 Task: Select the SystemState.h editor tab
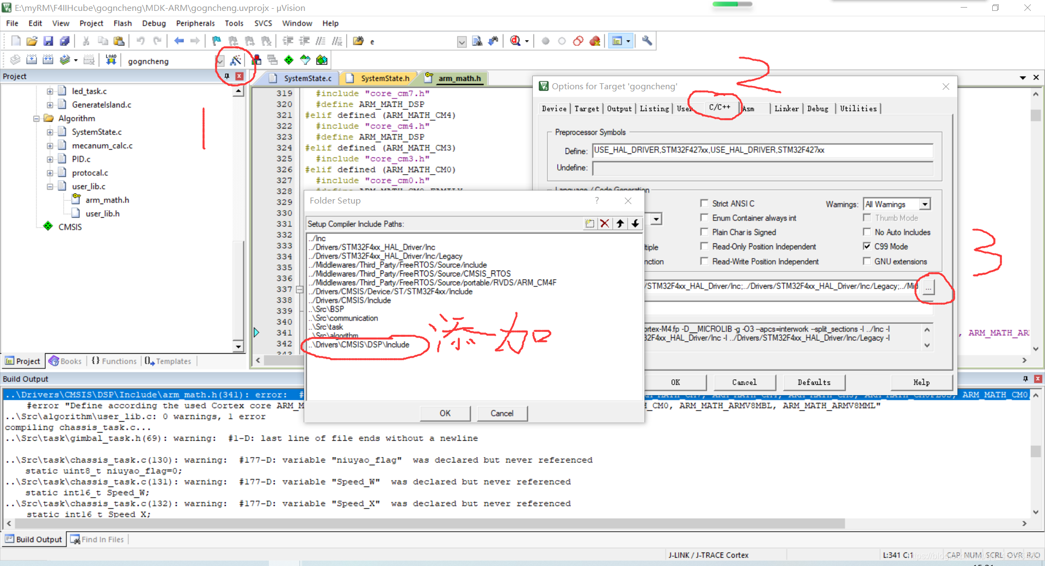[379, 78]
